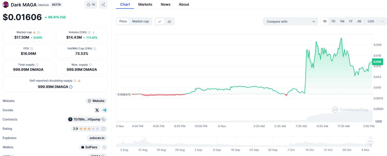Image resolution: width=387 pixels, height=156 pixels.
Task: Switch to candlestick chart icon
Action: coord(169,21)
